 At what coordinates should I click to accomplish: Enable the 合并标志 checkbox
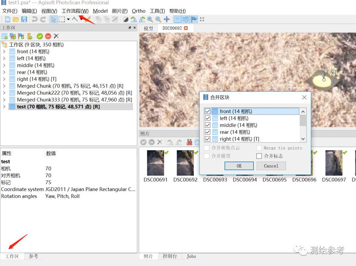(259, 156)
